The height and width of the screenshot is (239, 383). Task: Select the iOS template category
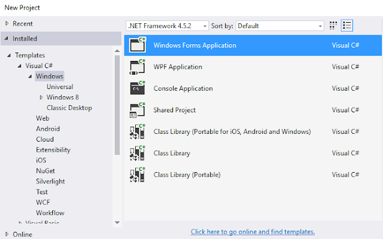(x=41, y=160)
